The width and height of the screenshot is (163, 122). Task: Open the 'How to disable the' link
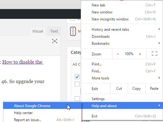pos(23,62)
